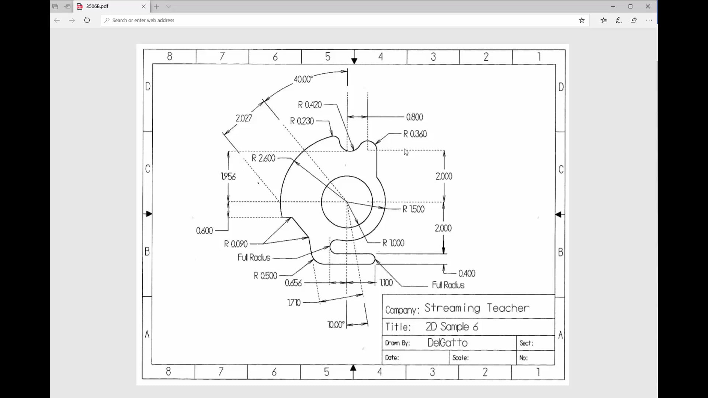Click the R 1.500 radius label
This screenshot has width=708, height=398.
pyautogui.click(x=413, y=209)
